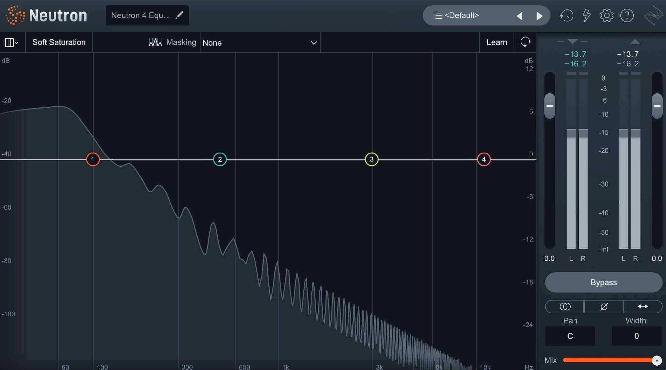Image resolution: width=666 pixels, height=370 pixels.
Task: Select EQ band node 4
Action: click(x=484, y=159)
